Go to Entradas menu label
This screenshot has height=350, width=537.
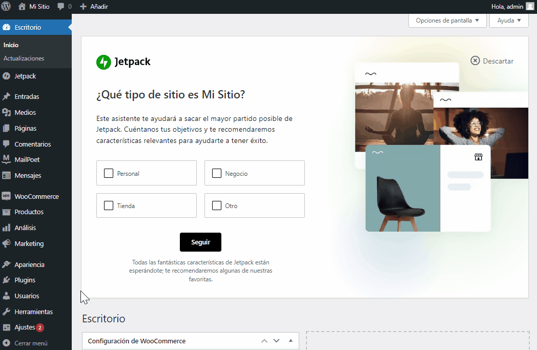27,96
